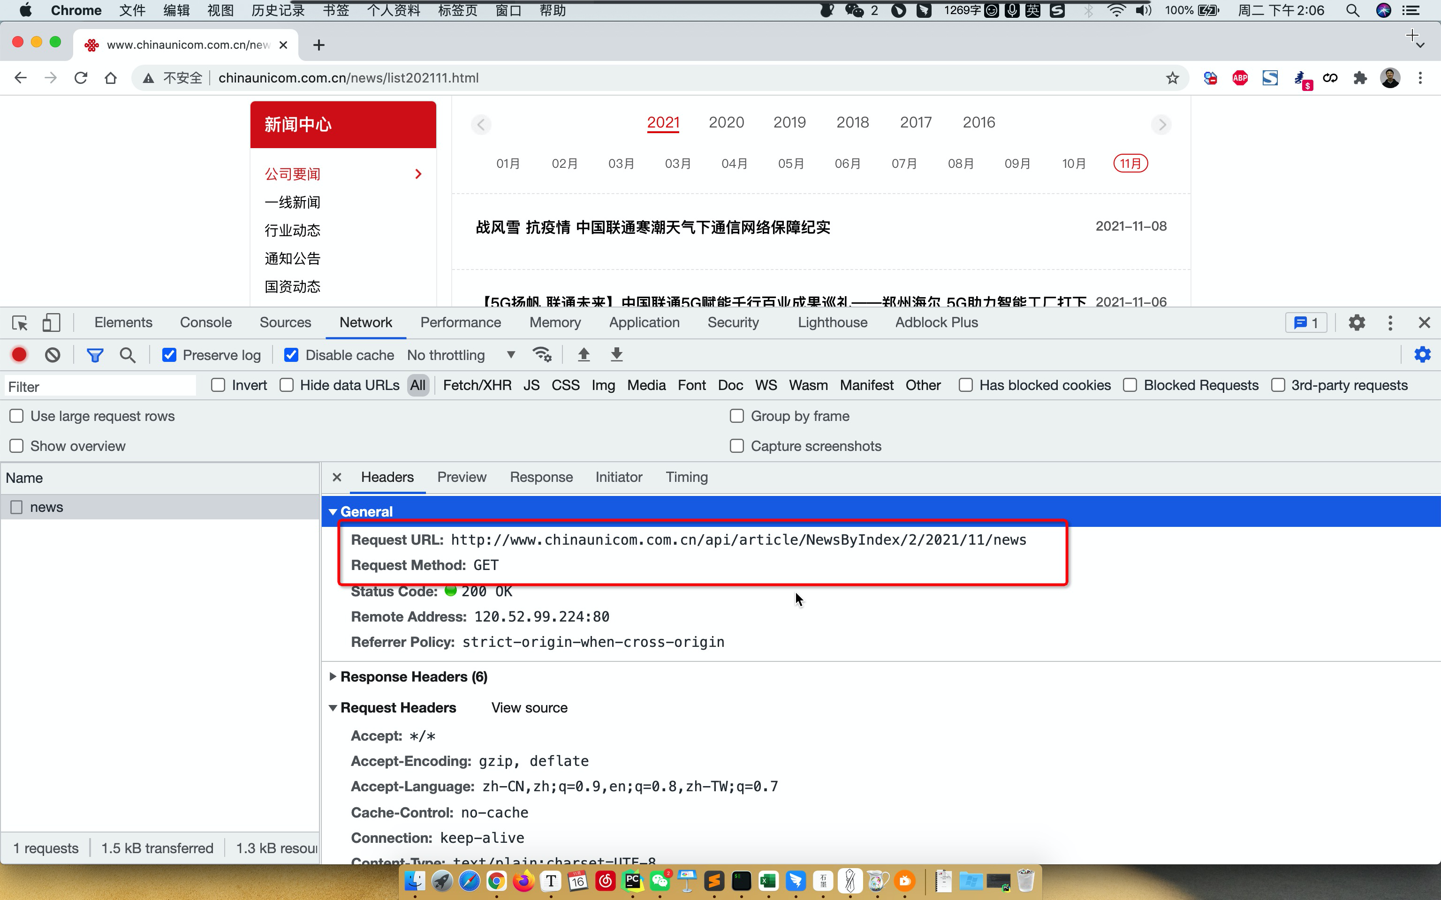The width and height of the screenshot is (1441, 900).
Task: Click the Export HAR download arrow icon
Action: [x=616, y=355]
